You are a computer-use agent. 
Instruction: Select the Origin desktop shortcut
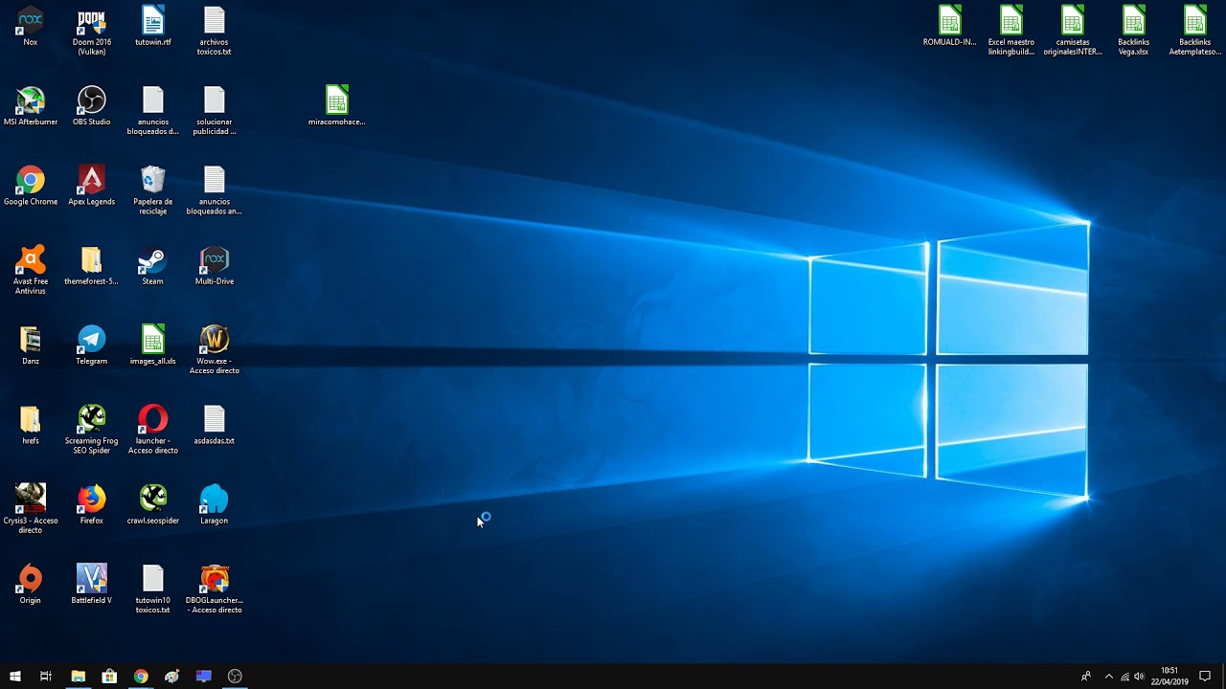31,585
